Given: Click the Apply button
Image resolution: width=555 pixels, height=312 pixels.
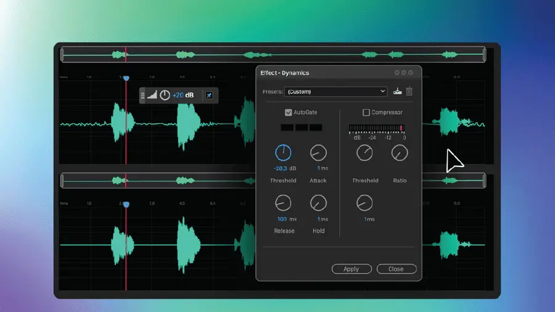Looking at the screenshot, I should tap(351, 269).
